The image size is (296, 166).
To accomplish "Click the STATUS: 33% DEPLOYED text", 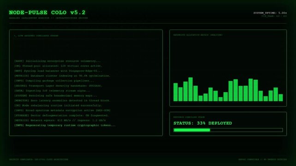I will pos(203,123).
